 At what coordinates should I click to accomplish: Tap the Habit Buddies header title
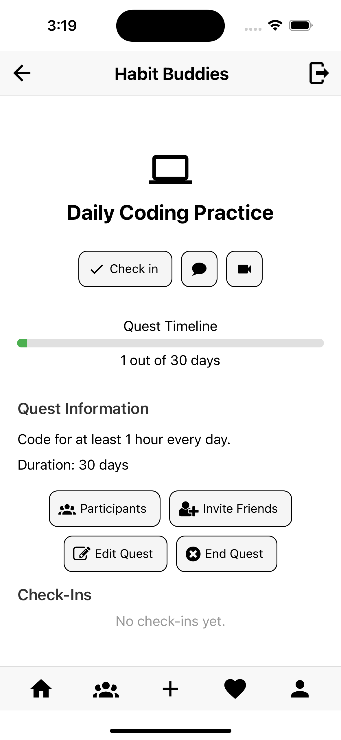172,74
